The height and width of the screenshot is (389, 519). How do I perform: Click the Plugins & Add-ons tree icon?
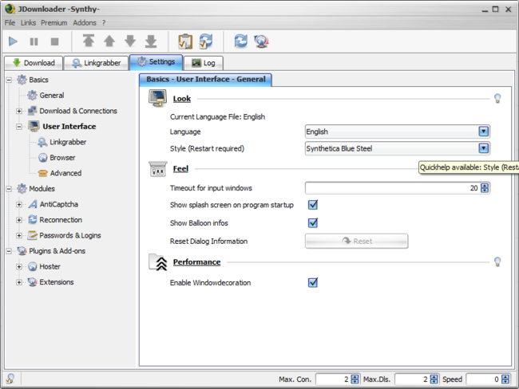(22, 251)
